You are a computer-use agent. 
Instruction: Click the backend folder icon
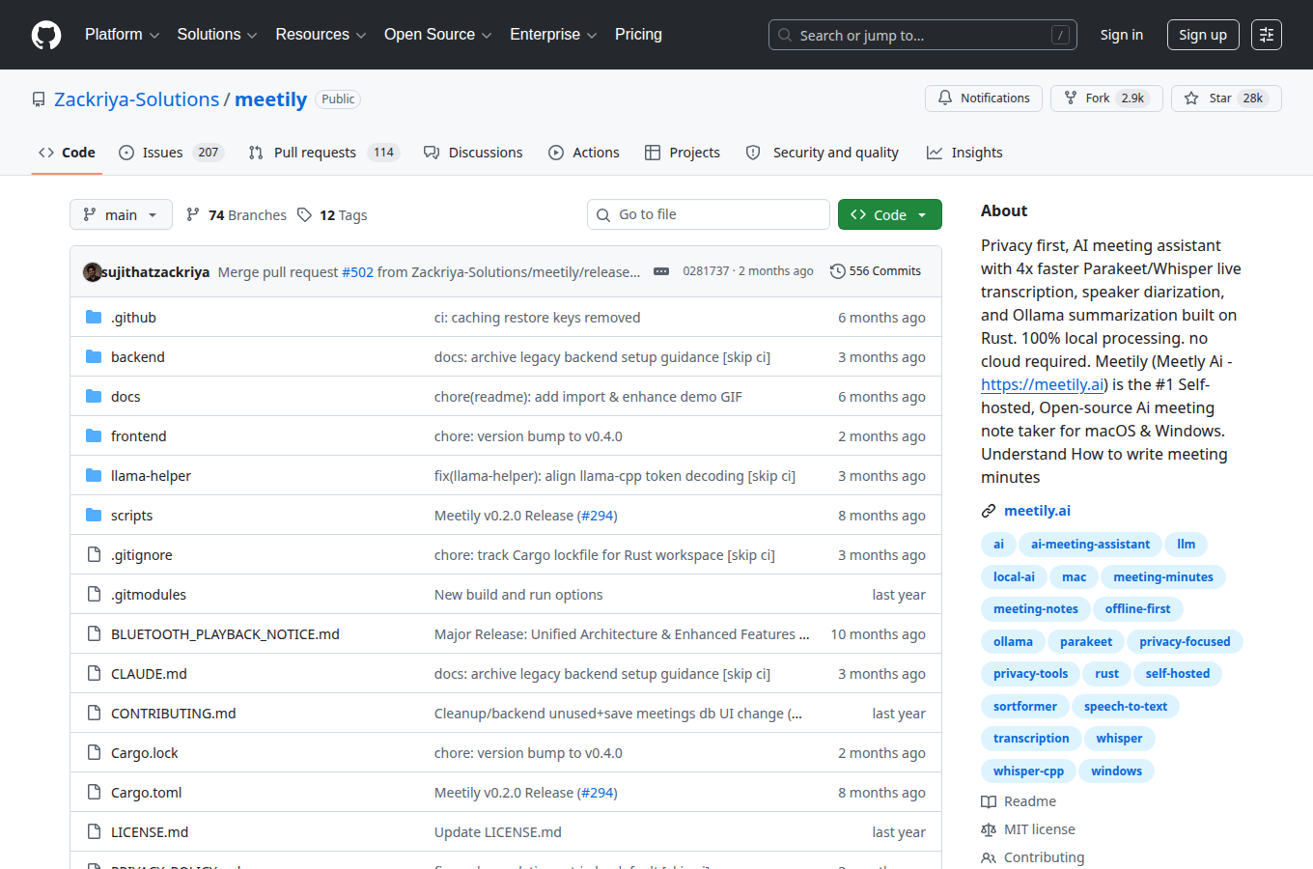click(x=94, y=357)
